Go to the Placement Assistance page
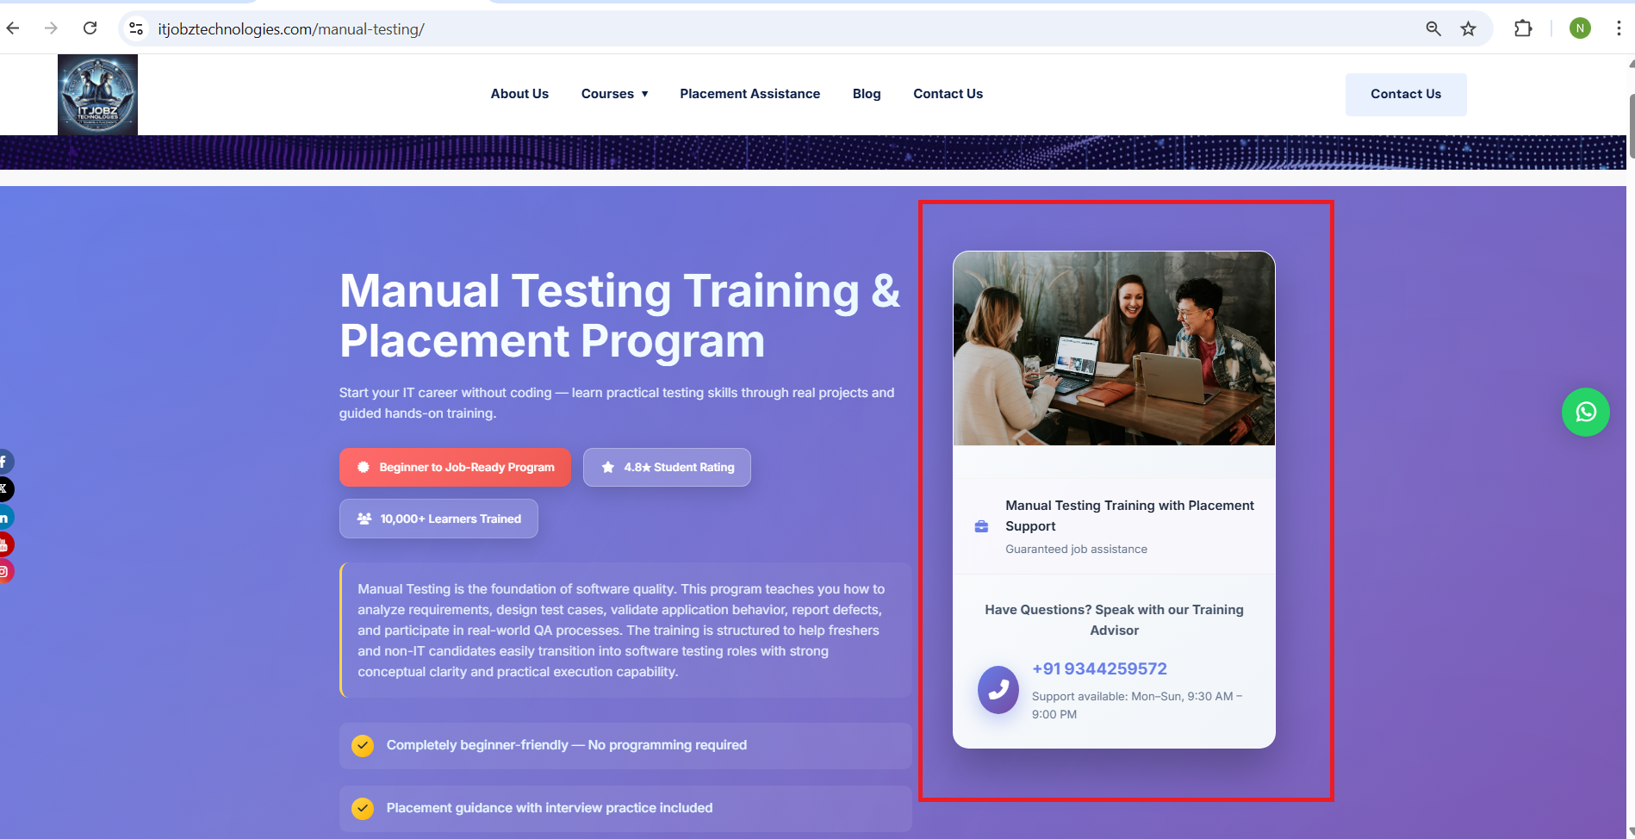Image resolution: width=1635 pixels, height=839 pixels. click(x=749, y=94)
